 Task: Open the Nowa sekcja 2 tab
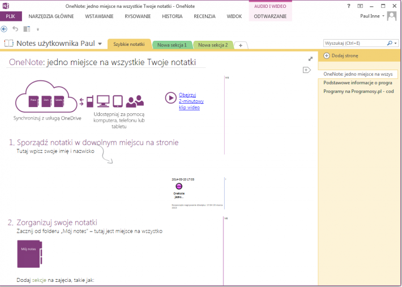click(213, 45)
